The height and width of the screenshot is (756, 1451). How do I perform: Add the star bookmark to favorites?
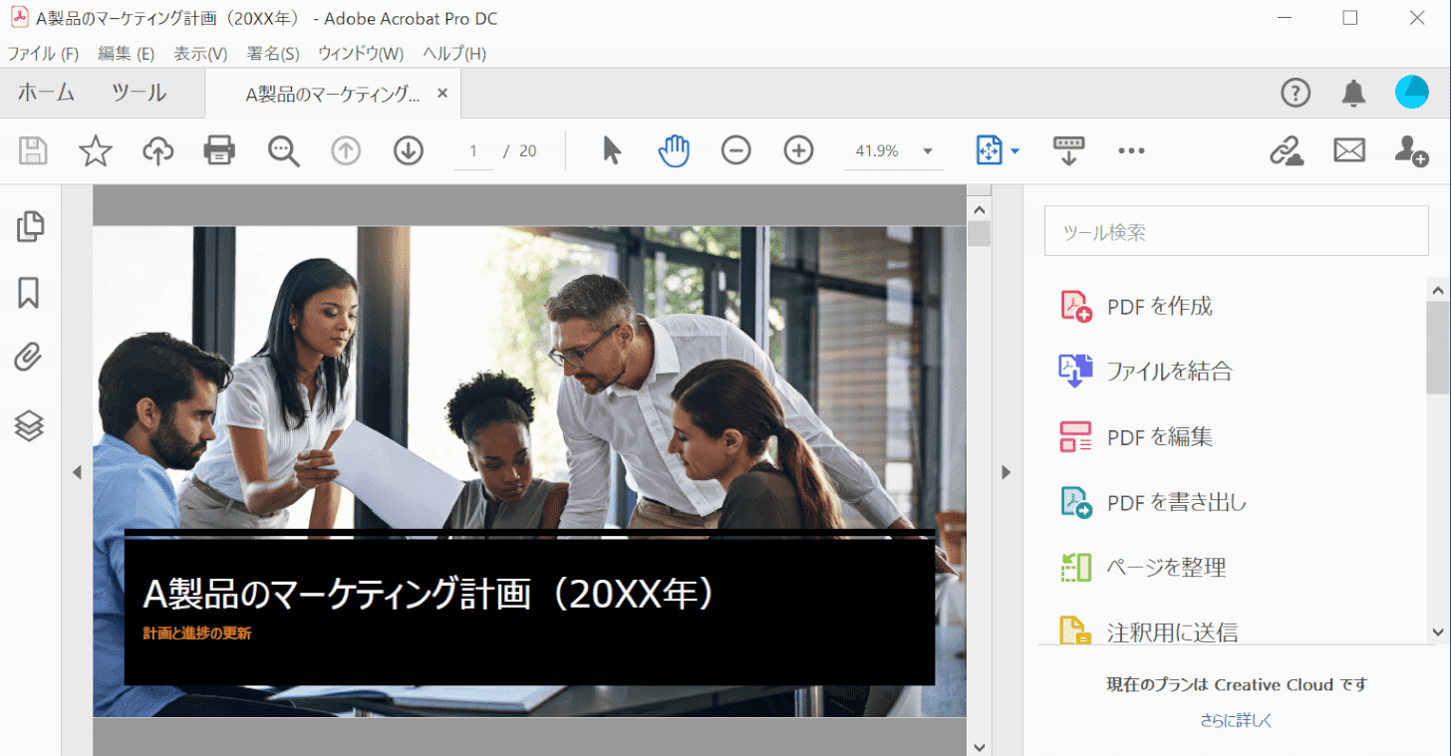pos(96,150)
